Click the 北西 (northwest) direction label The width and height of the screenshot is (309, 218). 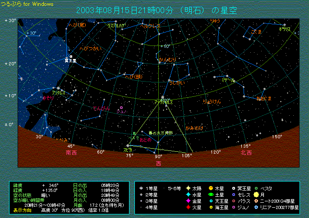click(246, 153)
